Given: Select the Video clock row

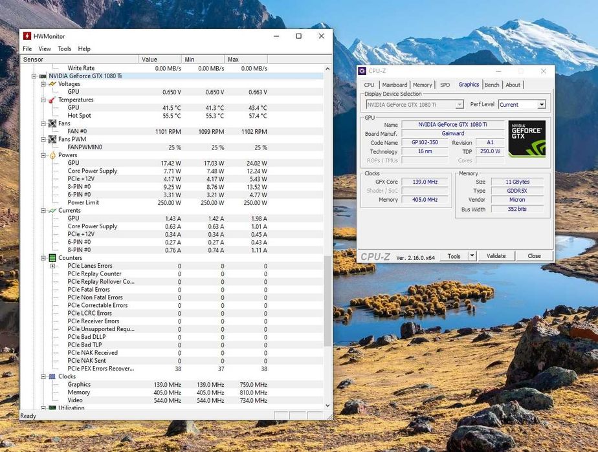Looking at the screenshot, I should (172, 400).
